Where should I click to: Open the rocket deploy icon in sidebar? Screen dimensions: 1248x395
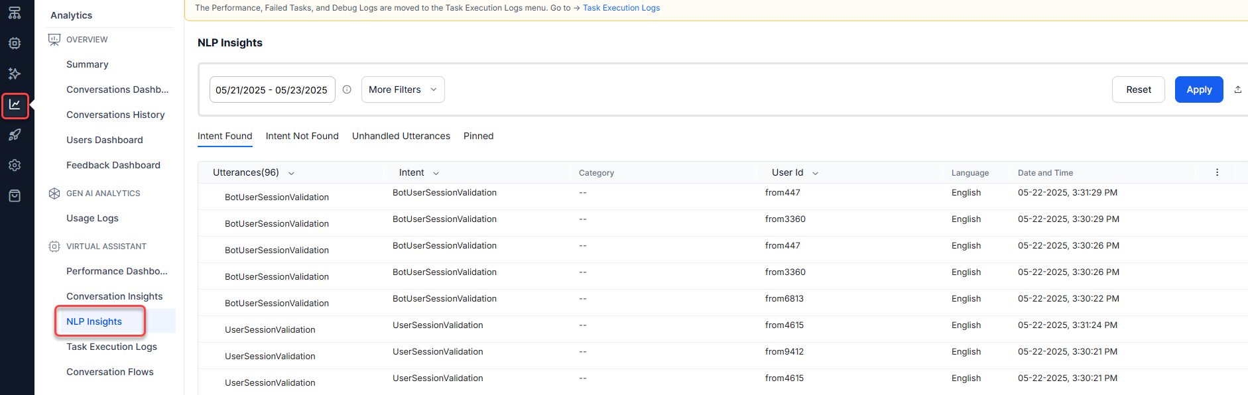[x=15, y=135]
